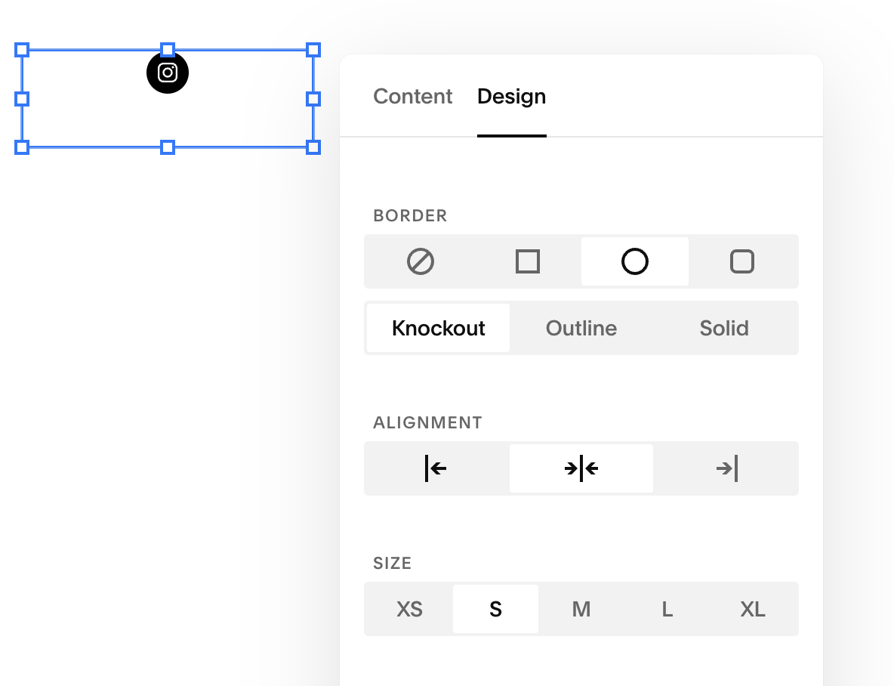Center align the icons
This screenshot has height=686, width=894.
tap(581, 468)
